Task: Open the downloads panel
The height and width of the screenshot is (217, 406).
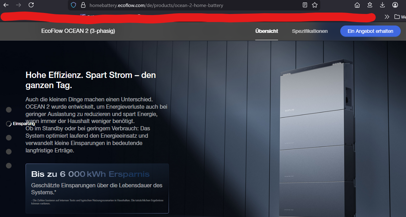Action: 382,5
